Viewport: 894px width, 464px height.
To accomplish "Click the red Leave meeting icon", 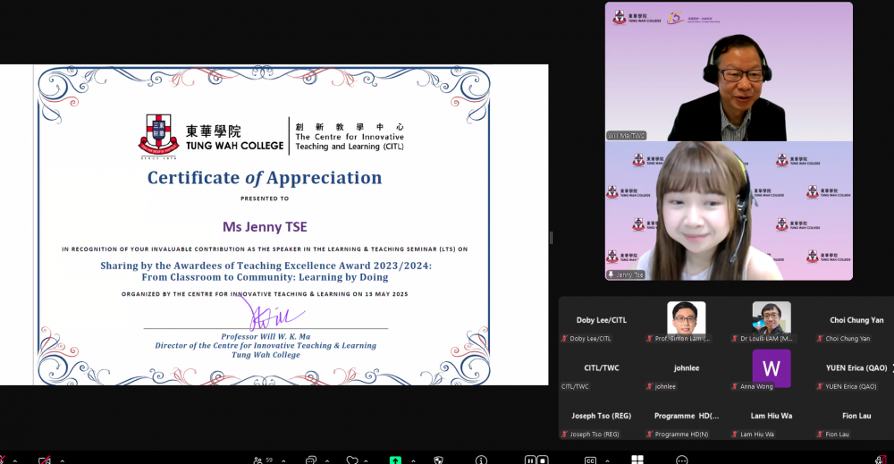I will tap(882, 460).
